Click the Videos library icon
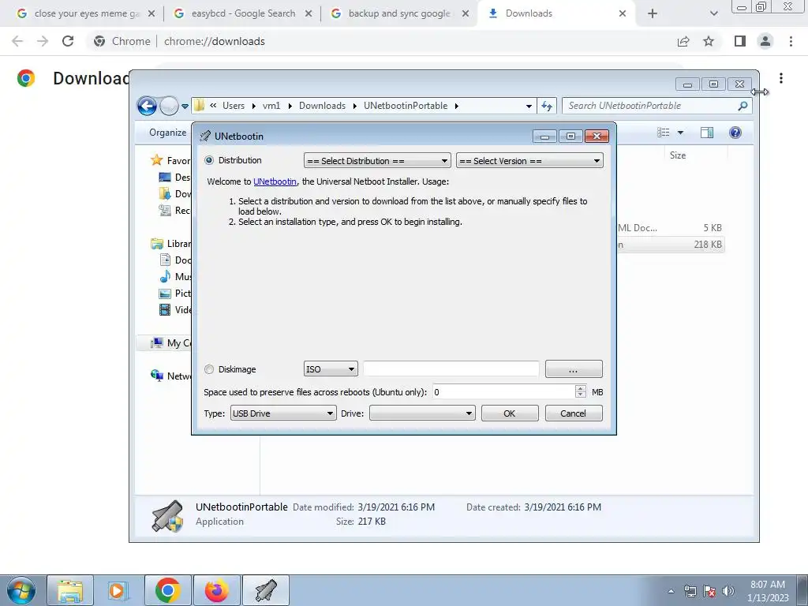This screenshot has height=606, width=808. click(165, 309)
